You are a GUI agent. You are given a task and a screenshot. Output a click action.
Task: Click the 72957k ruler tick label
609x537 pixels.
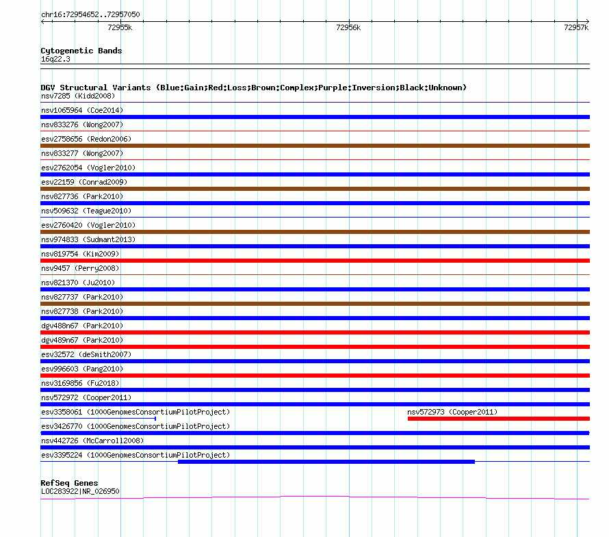coord(576,27)
